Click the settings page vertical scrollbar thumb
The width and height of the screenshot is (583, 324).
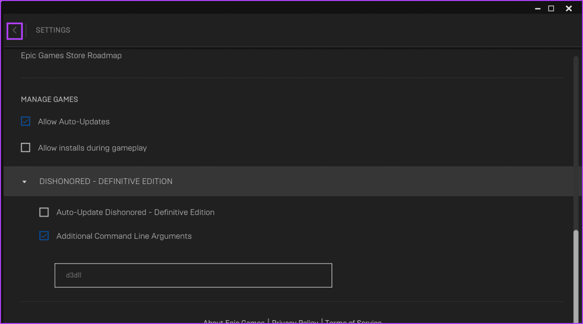576,276
